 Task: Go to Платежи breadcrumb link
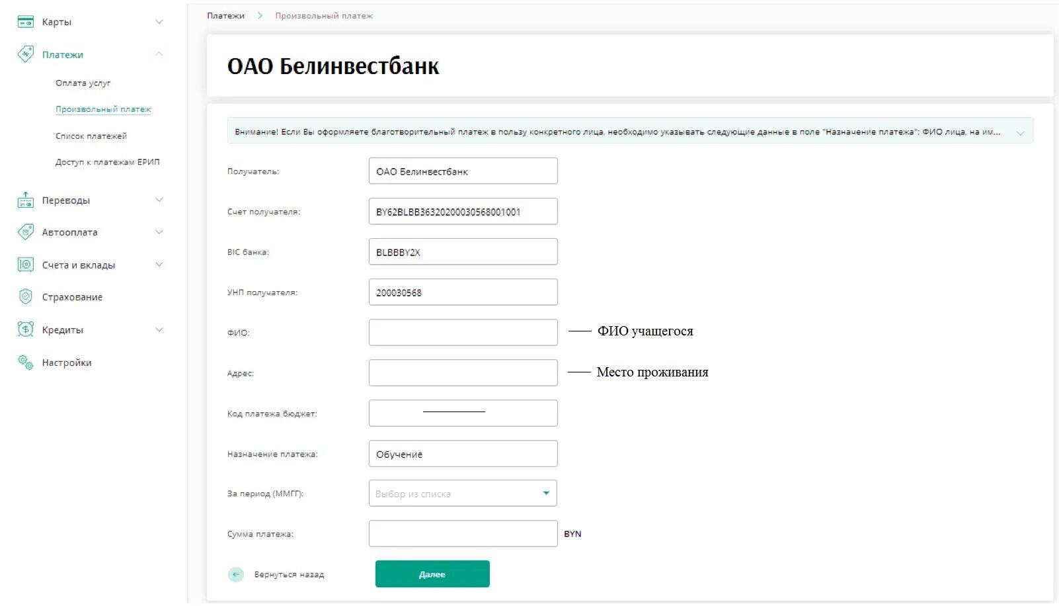pos(225,15)
